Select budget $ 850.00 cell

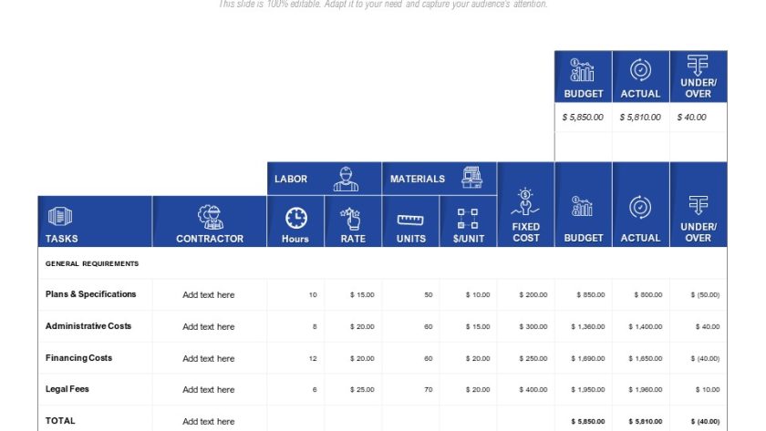click(591, 295)
